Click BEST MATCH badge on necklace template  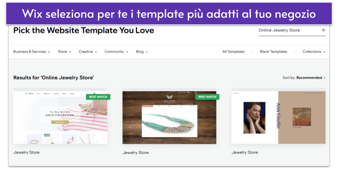pyautogui.click(x=207, y=97)
